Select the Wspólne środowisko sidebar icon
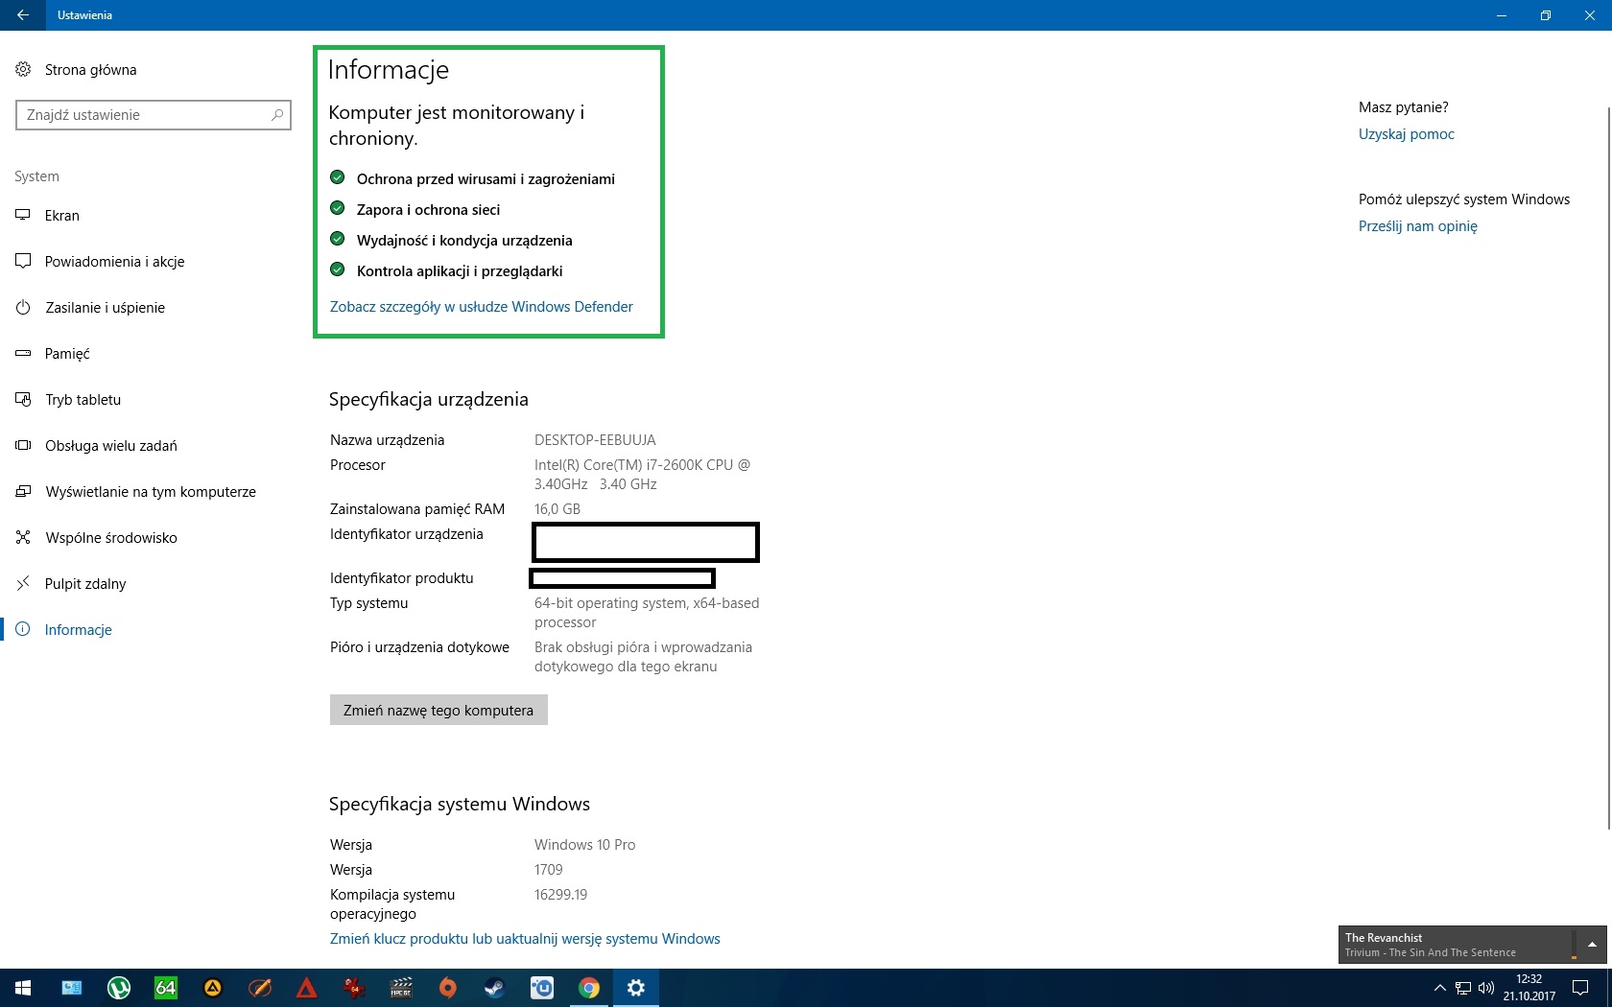Image resolution: width=1612 pixels, height=1007 pixels. (23, 538)
